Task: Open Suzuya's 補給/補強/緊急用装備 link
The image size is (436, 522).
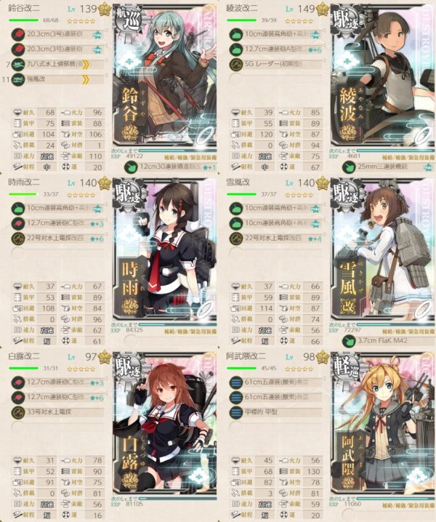Action: [190, 158]
